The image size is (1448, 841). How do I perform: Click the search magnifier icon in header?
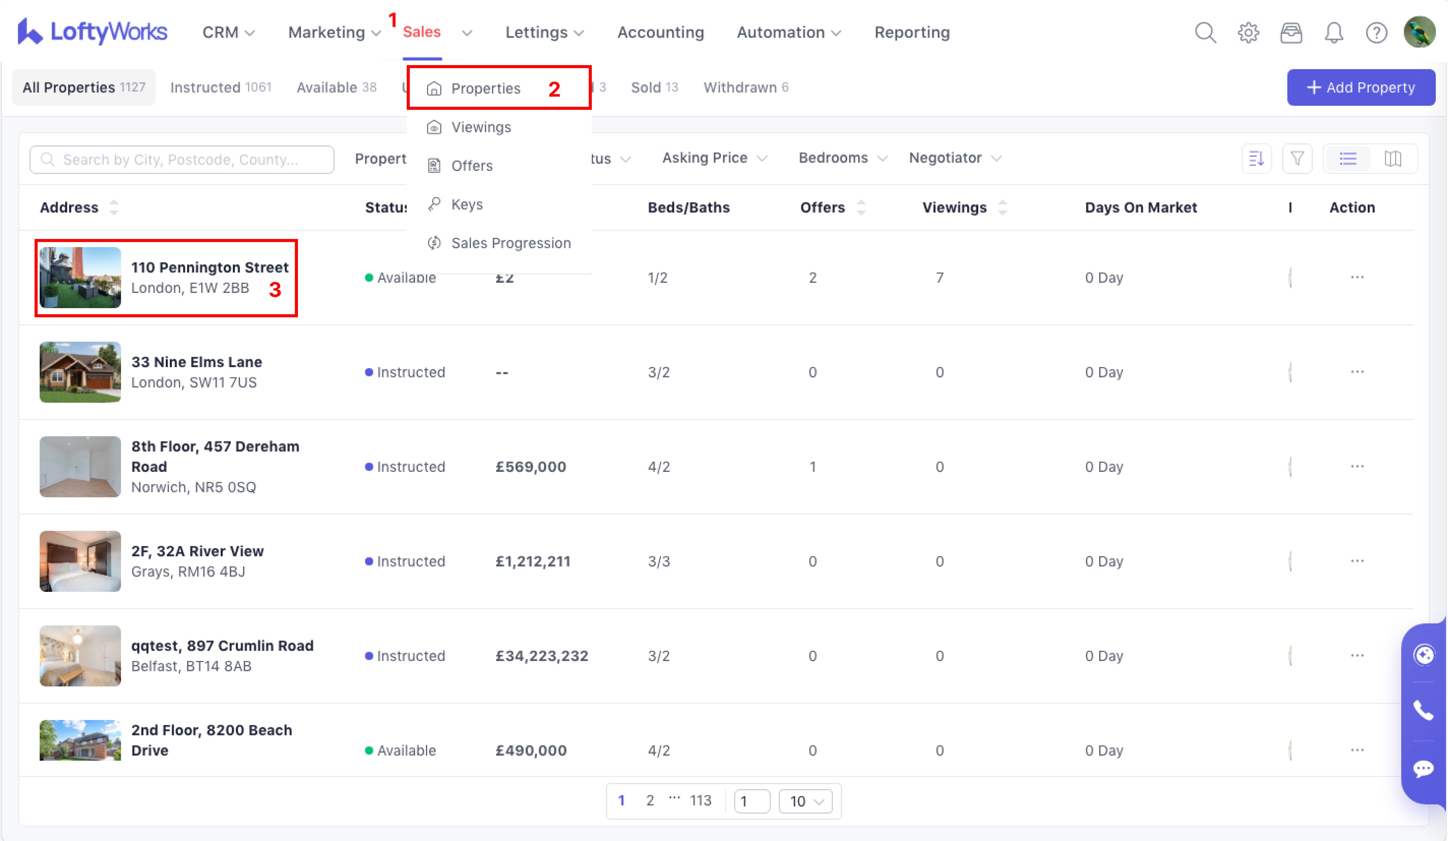[1205, 32]
